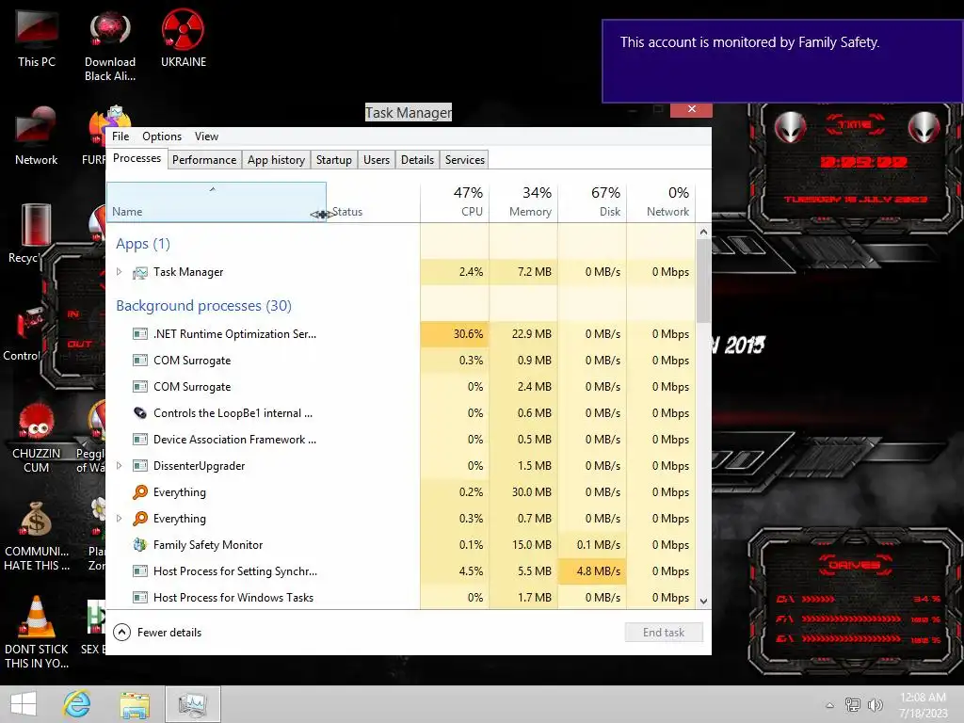The image size is (964, 723).
Task: Click the Family Safety Monitor icon
Action: tap(140, 545)
